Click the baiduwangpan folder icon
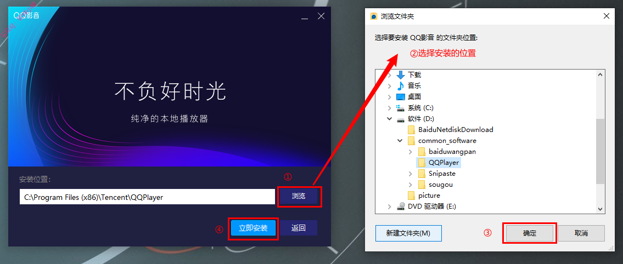The height and width of the screenshot is (264, 623). [422, 151]
